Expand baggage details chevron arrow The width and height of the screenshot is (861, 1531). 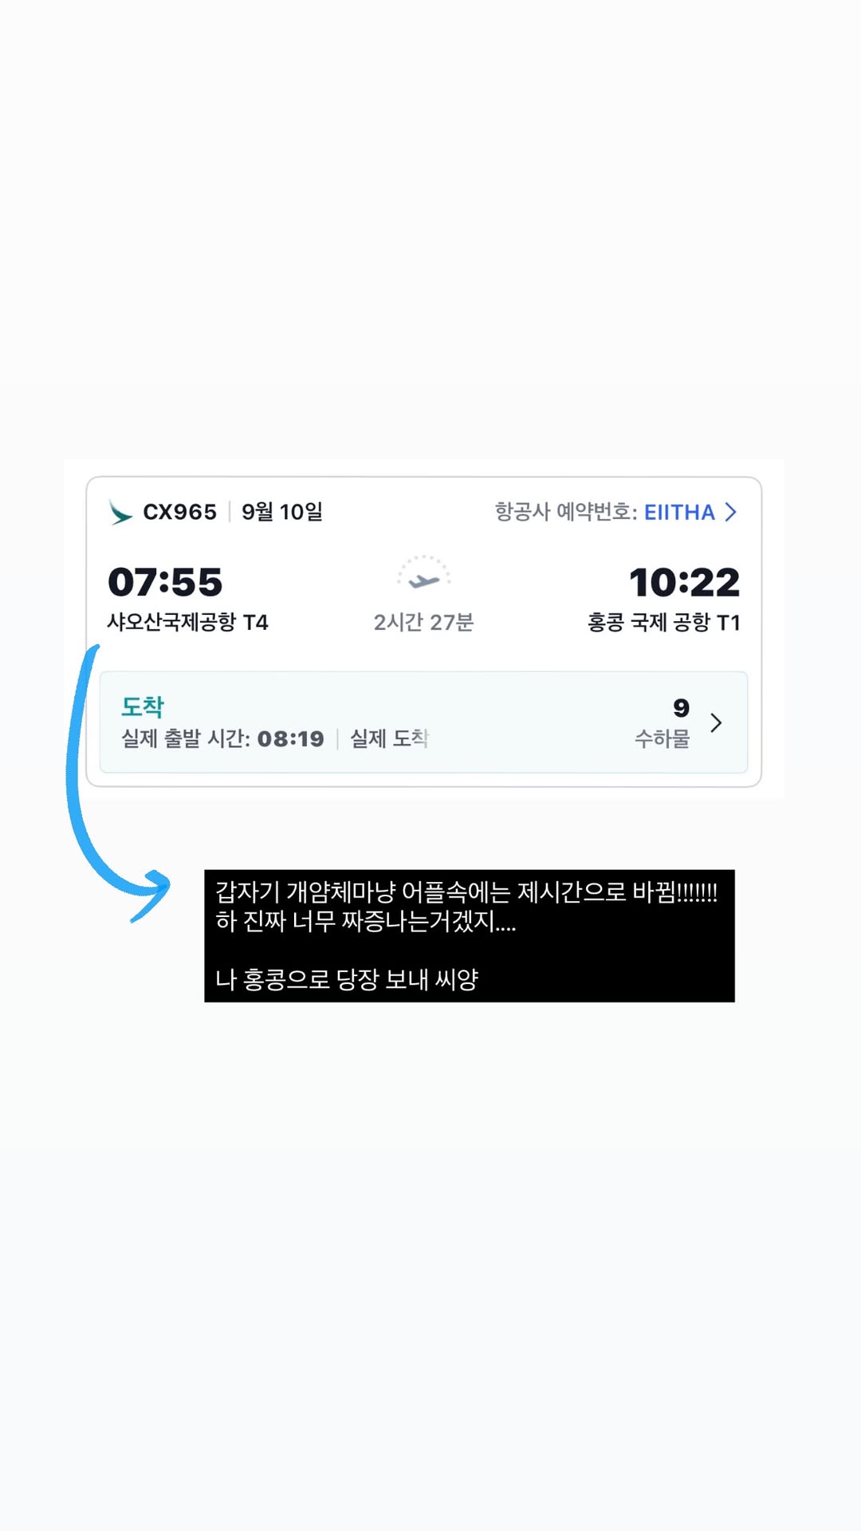[716, 722]
